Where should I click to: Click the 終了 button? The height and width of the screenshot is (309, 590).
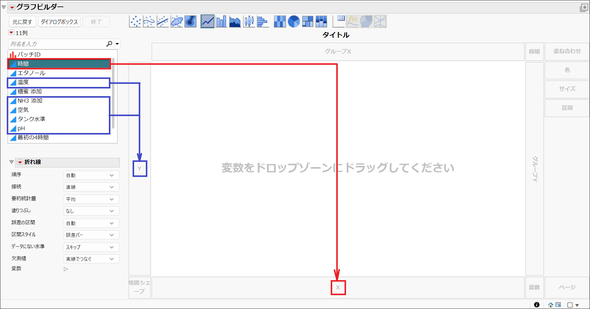96,22
